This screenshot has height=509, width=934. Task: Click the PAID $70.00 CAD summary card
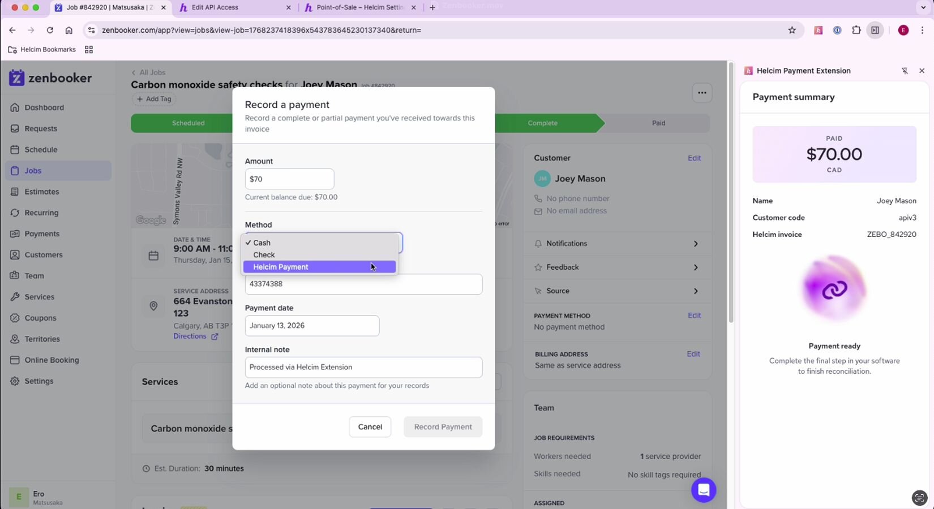pyautogui.click(x=834, y=154)
